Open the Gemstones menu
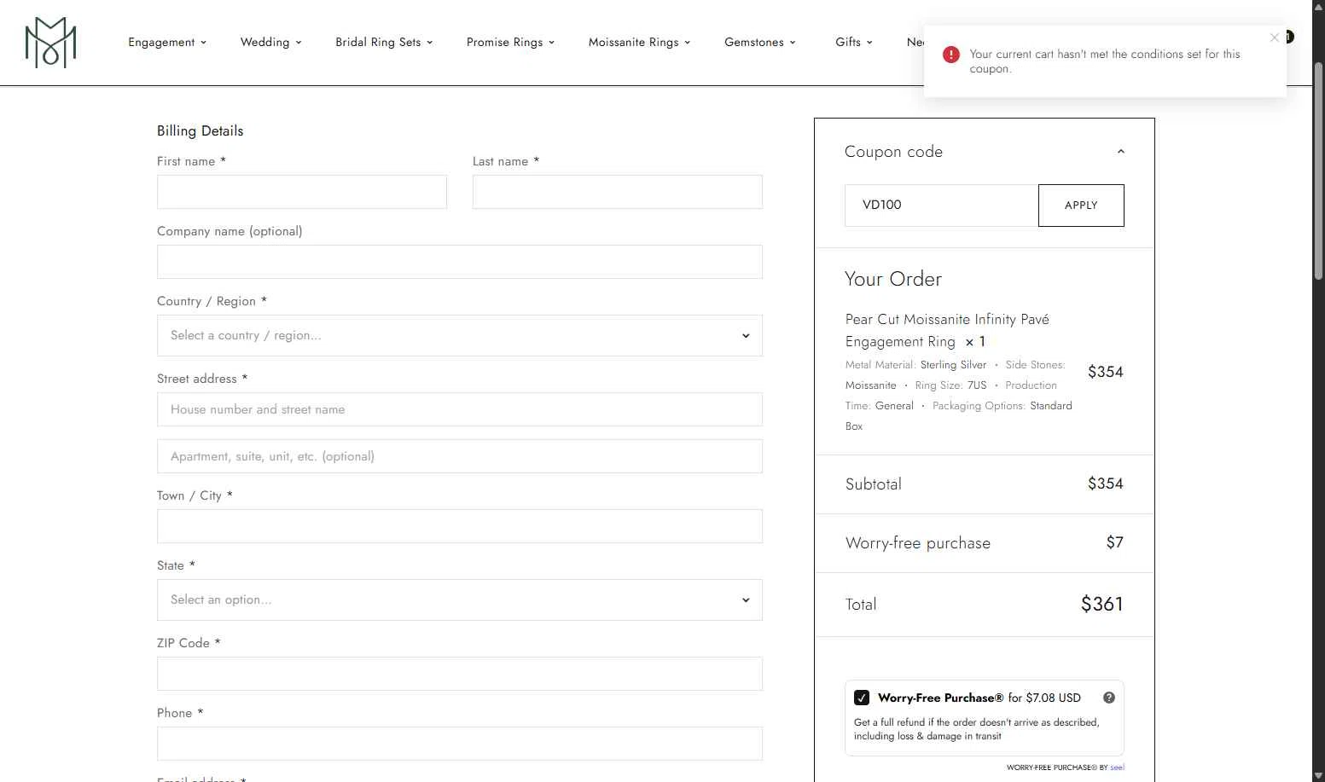The height and width of the screenshot is (782, 1325). pyautogui.click(x=759, y=42)
